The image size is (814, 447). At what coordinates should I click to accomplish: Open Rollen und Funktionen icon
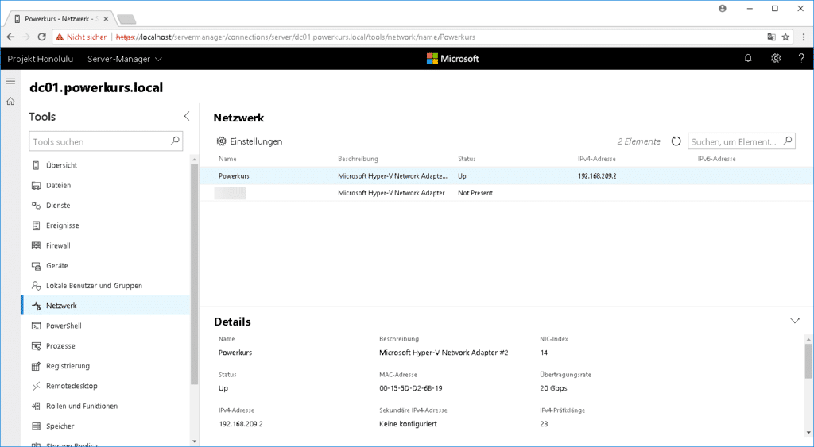[36, 406]
